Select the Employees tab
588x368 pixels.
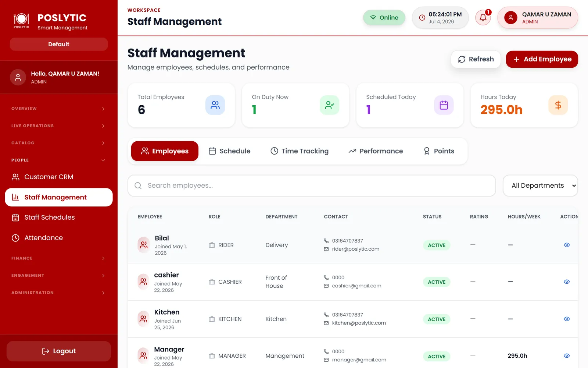[x=165, y=151]
